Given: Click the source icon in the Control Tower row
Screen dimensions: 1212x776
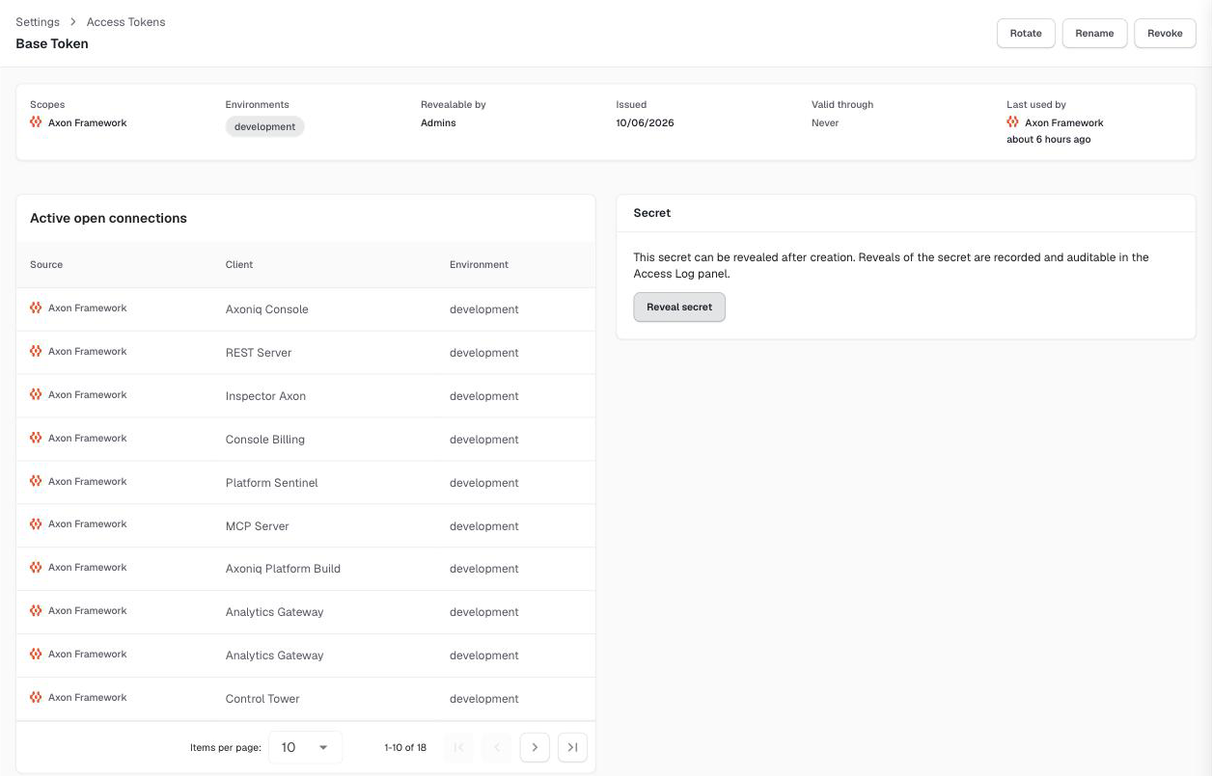Looking at the screenshot, I should [x=36, y=698].
